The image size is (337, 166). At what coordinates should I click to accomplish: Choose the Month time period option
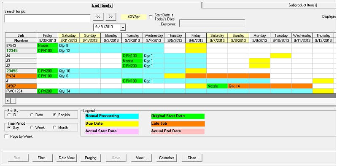[x=54, y=128]
